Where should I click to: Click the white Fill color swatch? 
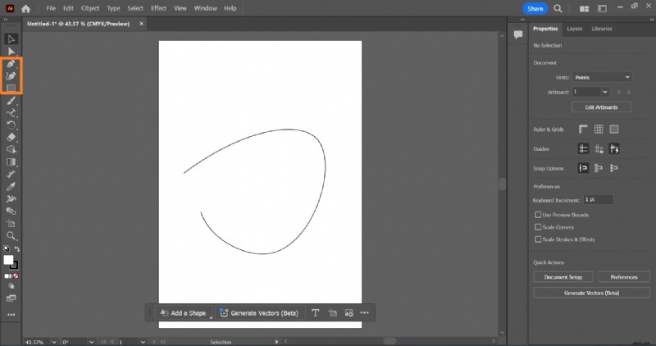pyautogui.click(x=9, y=260)
